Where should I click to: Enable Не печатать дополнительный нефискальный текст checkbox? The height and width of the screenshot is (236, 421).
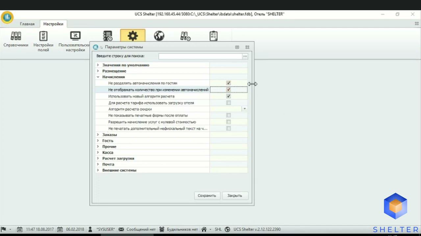pyautogui.click(x=229, y=128)
